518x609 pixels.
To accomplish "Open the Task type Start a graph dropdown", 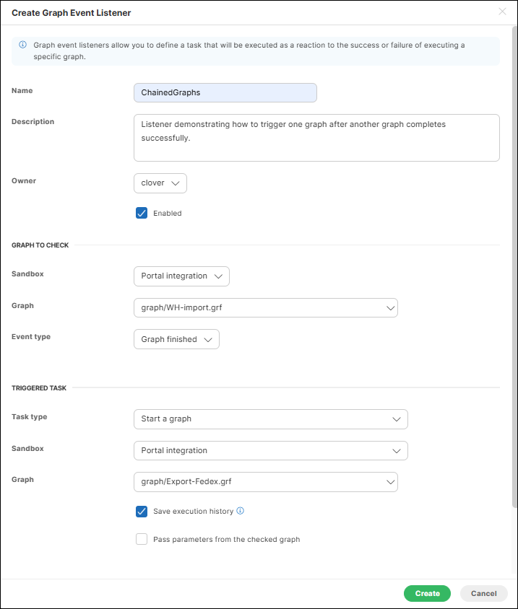I will point(270,419).
